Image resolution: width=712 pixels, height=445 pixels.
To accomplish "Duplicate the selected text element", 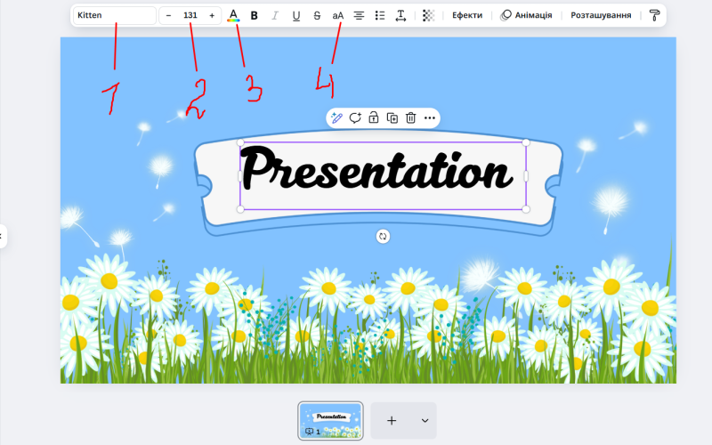I will click(x=392, y=117).
